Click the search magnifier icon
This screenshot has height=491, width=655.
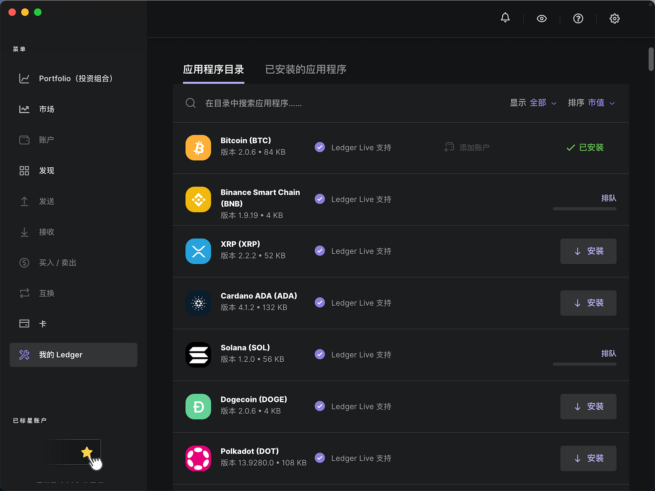click(x=190, y=103)
